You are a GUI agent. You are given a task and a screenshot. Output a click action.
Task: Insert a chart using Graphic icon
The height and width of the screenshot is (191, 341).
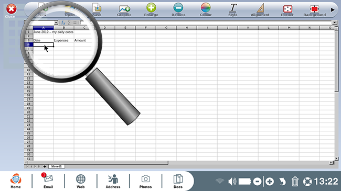coord(124,10)
